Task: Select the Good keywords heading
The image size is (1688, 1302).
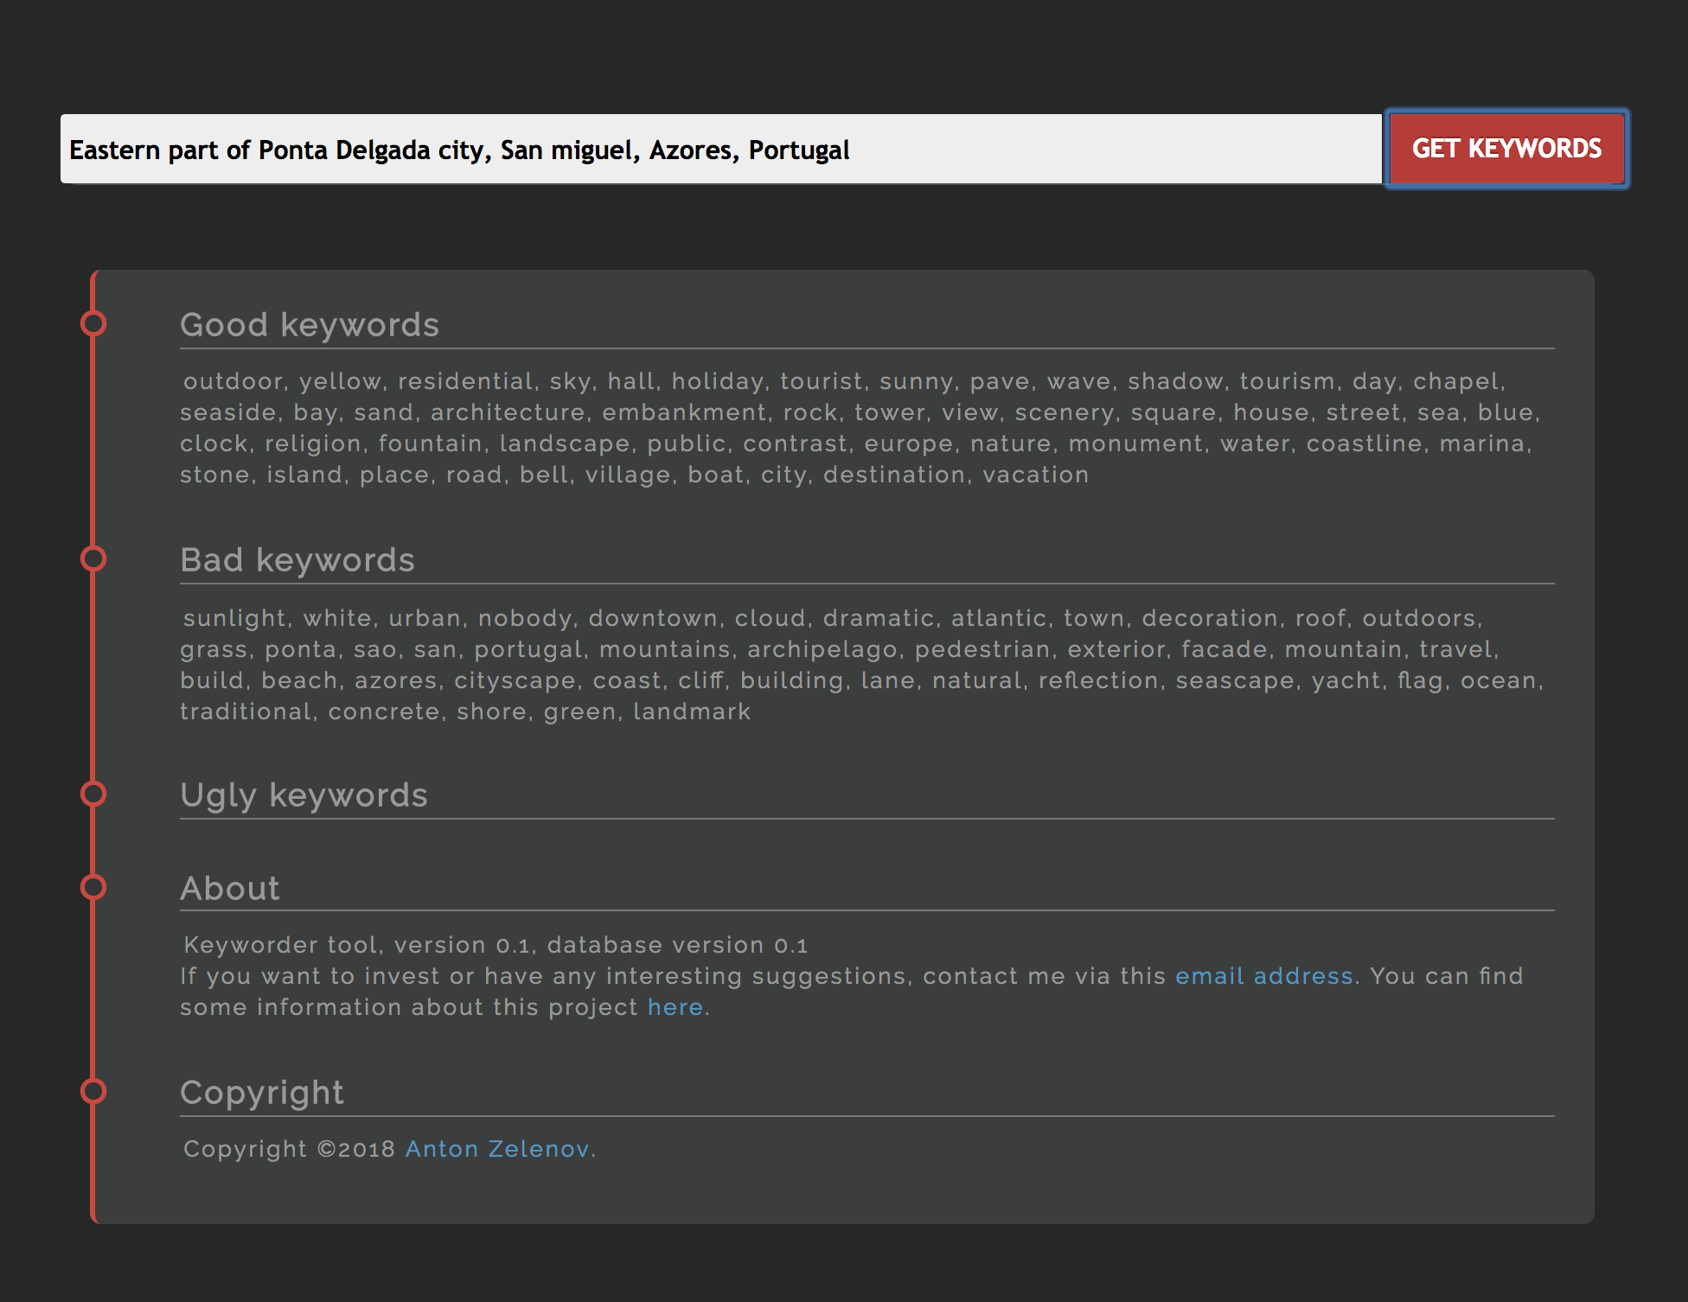Action: coord(310,325)
